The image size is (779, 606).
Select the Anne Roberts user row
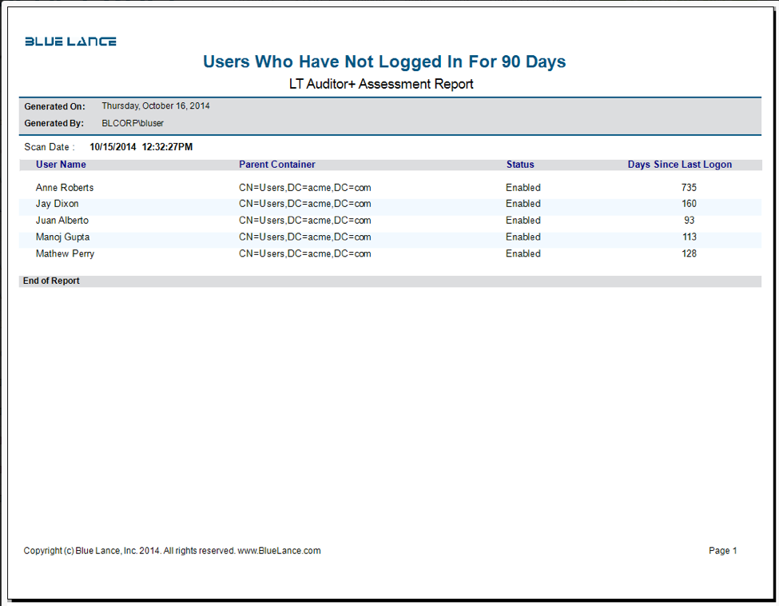390,188
